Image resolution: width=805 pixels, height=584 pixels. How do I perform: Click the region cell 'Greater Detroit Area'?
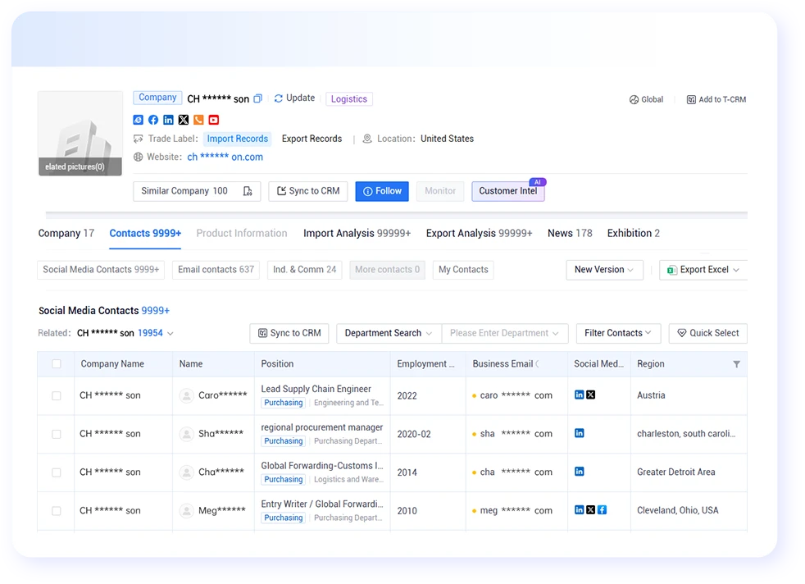point(675,472)
